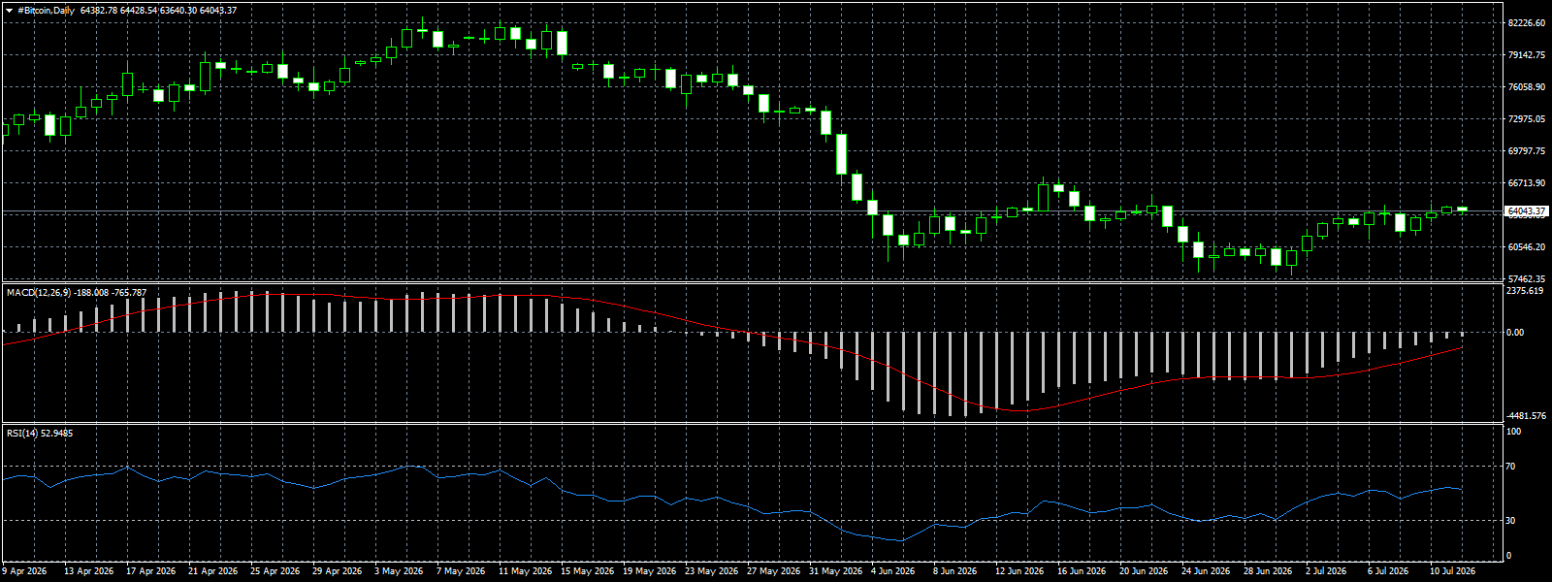The height and width of the screenshot is (582, 1552).
Task: Click the 6 Jul 2026 date label
Action: (1388, 571)
